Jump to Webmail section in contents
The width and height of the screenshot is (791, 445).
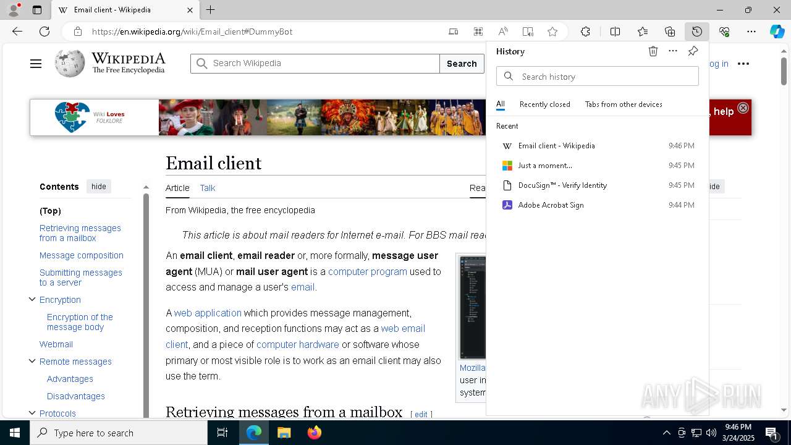point(56,344)
